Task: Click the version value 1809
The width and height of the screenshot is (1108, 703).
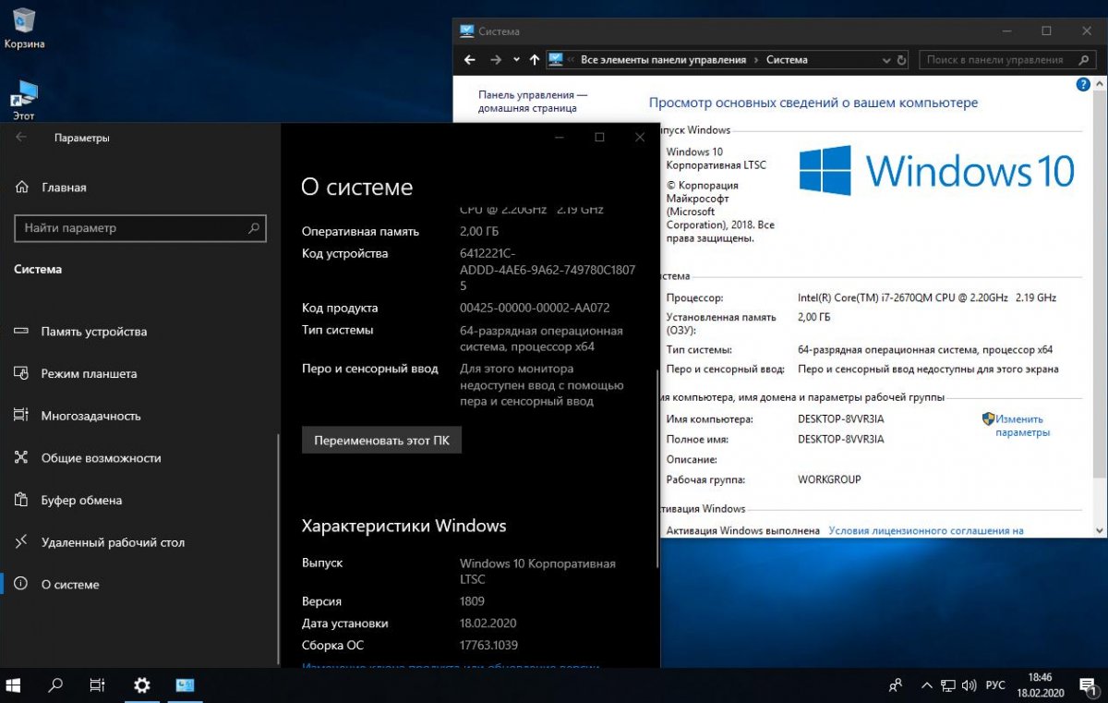Action: 473,601
